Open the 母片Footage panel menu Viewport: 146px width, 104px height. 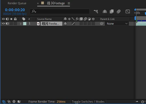[69, 3]
